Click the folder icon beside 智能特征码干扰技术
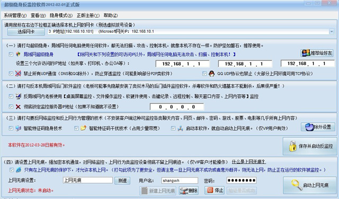The height and width of the screenshot is (199, 339). coord(84,128)
